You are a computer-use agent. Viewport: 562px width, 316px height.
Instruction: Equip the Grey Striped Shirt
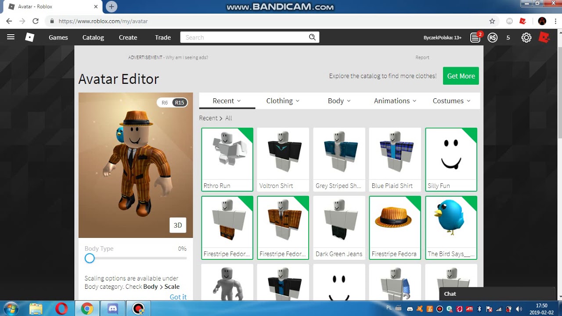click(339, 159)
